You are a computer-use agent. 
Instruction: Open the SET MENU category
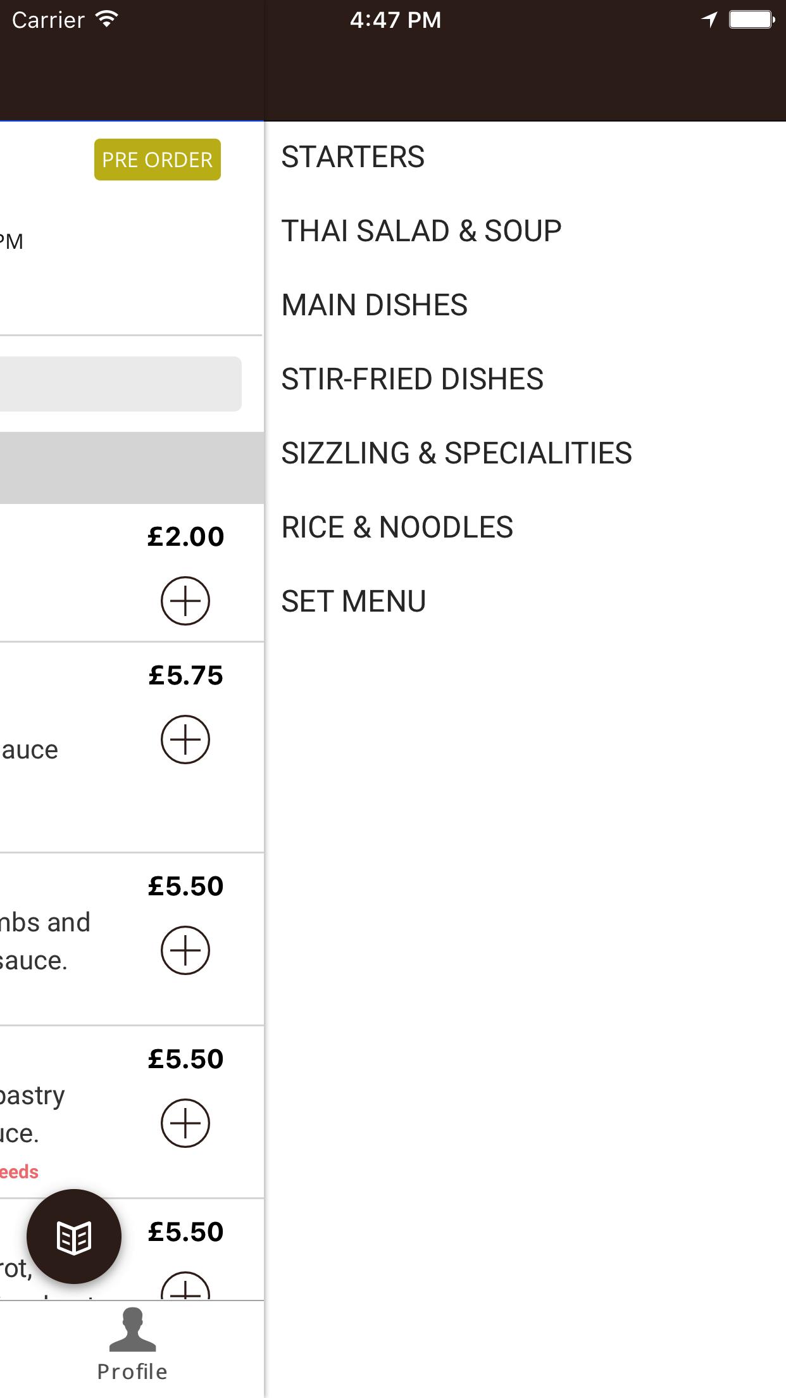pyautogui.click(x=354, y=601)
